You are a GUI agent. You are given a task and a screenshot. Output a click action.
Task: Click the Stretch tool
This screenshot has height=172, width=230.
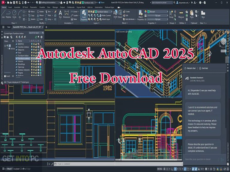pyautogui.click(x=32, y=19)
